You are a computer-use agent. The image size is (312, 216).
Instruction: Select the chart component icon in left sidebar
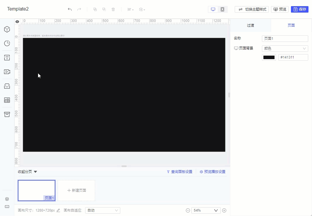[7, 43]
